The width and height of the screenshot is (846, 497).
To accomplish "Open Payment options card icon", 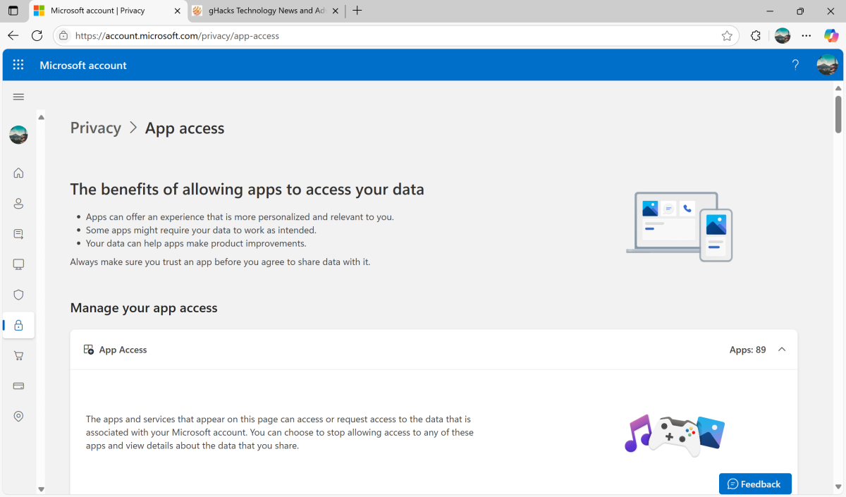I will 18,386.
